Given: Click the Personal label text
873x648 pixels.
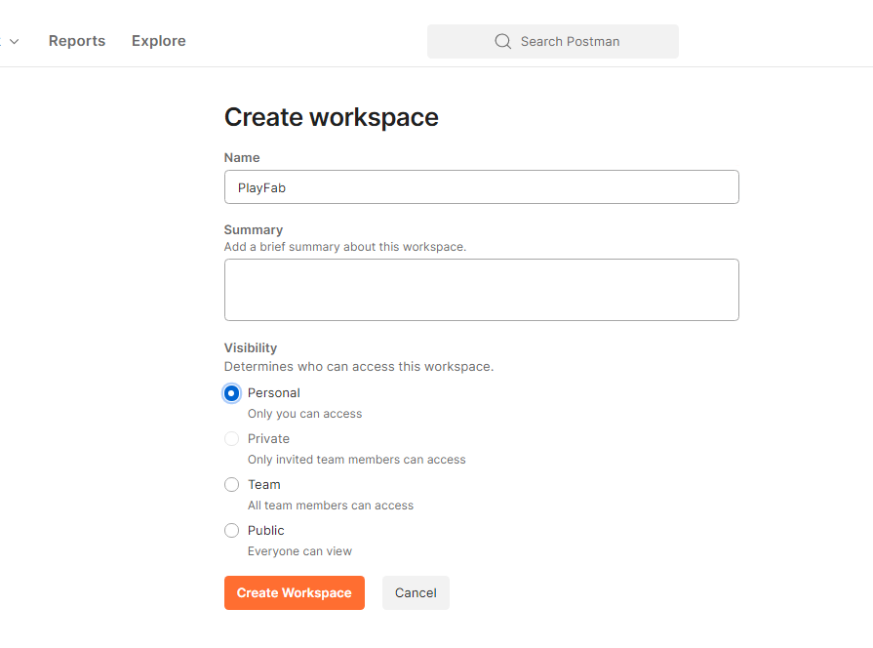Looking at the screenshot, I should point(273,392).
